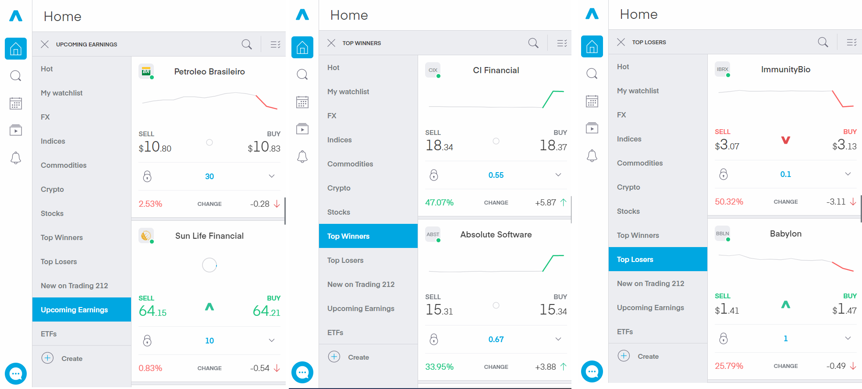Open bell icon in middle panel sidebar
This screenshot has width=862, height=389.
[x=302, y=156]
